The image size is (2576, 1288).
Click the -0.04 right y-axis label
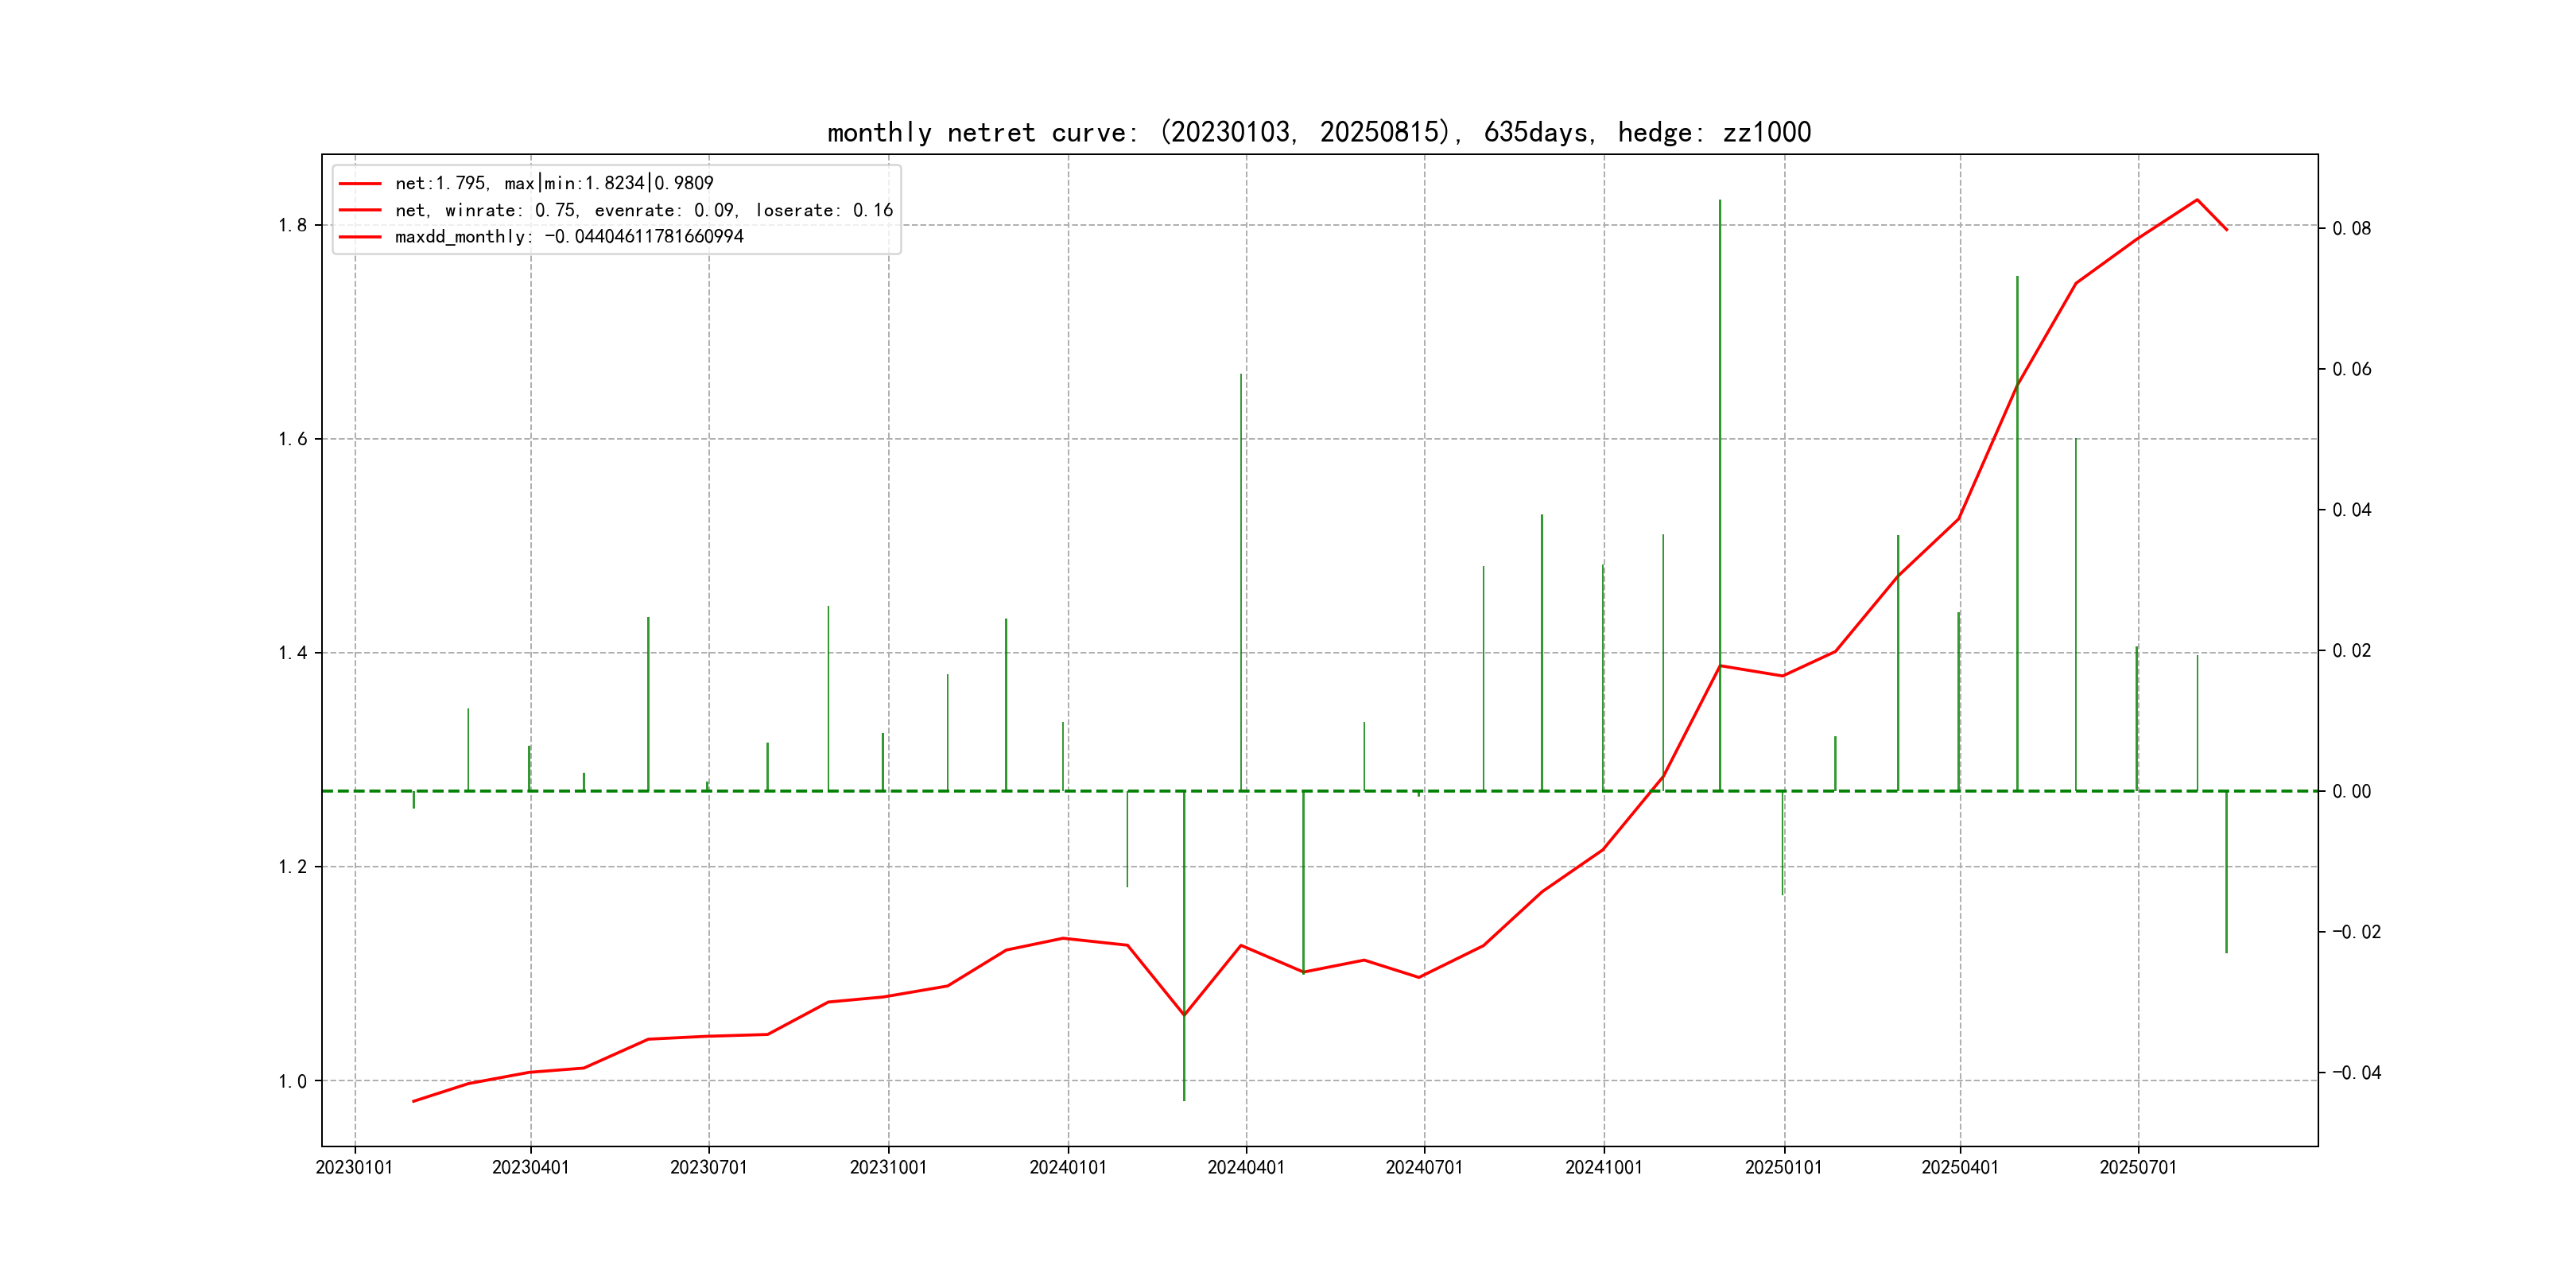(2356, 1073)
